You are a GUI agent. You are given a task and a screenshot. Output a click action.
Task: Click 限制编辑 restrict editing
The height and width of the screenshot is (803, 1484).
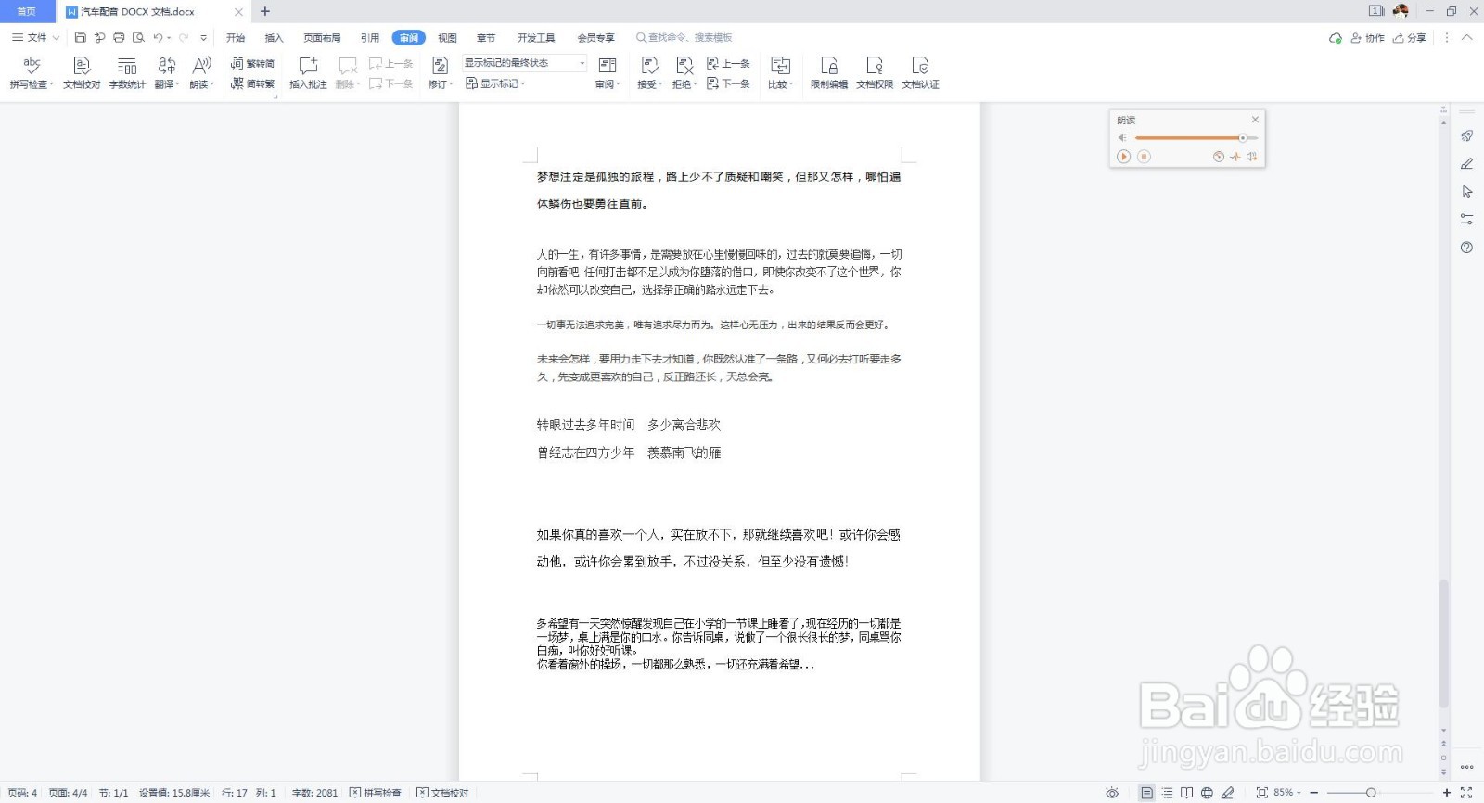[x=829, y=72]
